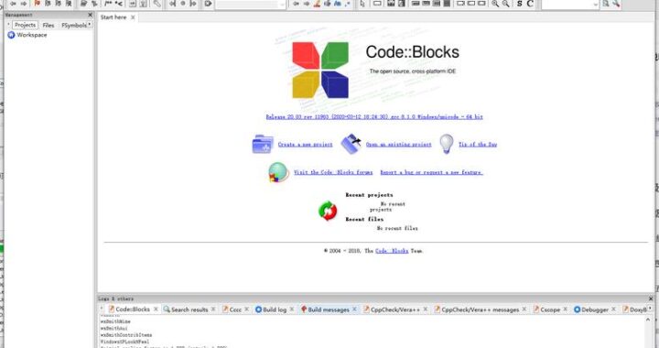Click the bold C toolbar icon
The height and width of the screenshot is (348, 659).
[x=530, y=4]
